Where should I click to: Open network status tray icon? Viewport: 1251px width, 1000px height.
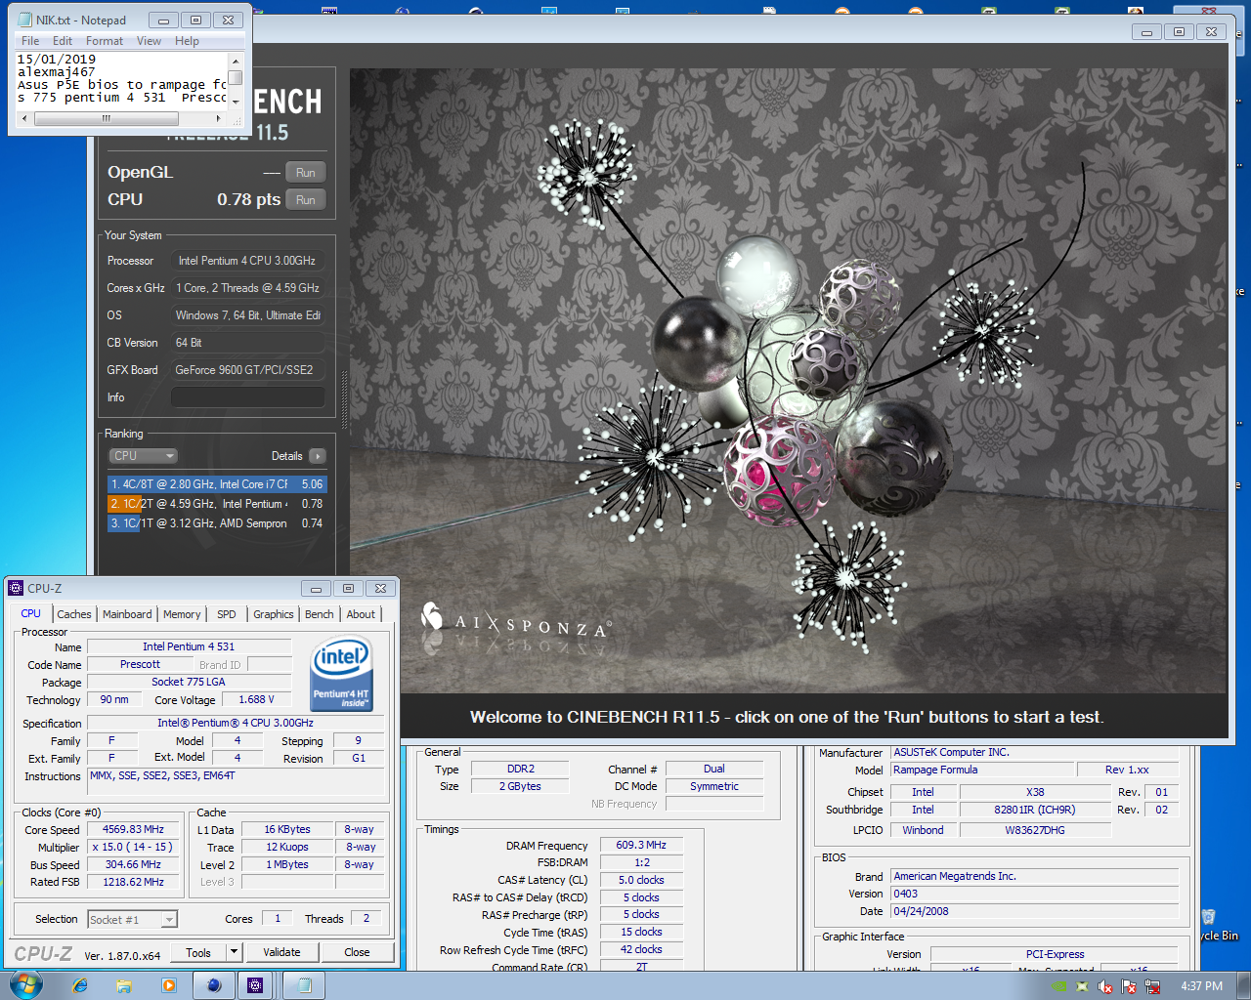1152,986
